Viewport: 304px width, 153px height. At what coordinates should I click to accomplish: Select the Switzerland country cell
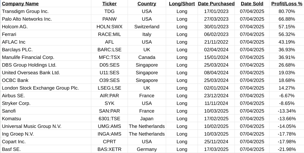[147, 27]
